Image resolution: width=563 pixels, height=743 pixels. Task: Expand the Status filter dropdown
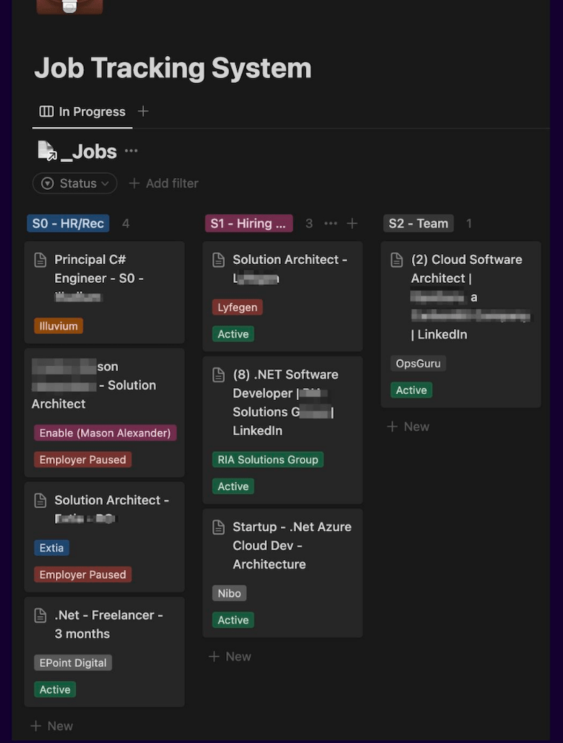(x=75, y=183)
